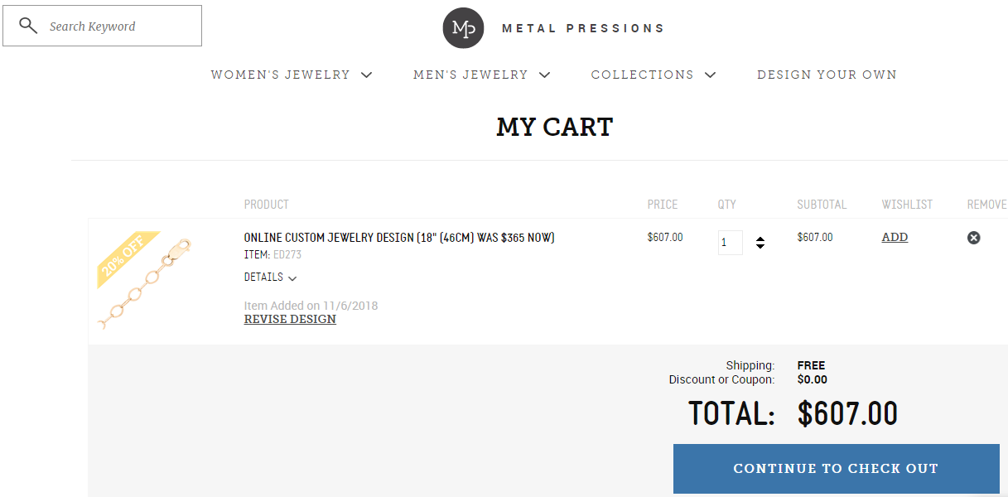Select the Women's Jewelry menu label
The width and height of the screenshot is (1008, 497).
coord(280,75)
